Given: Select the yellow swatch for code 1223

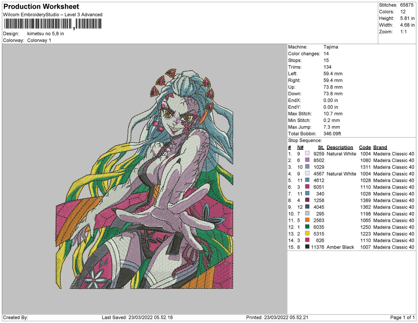Looking at the screenshot, I should 307,233.
